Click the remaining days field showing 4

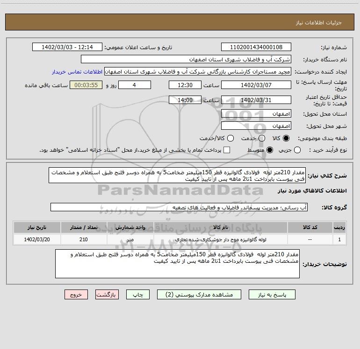(x=135, y=85)
